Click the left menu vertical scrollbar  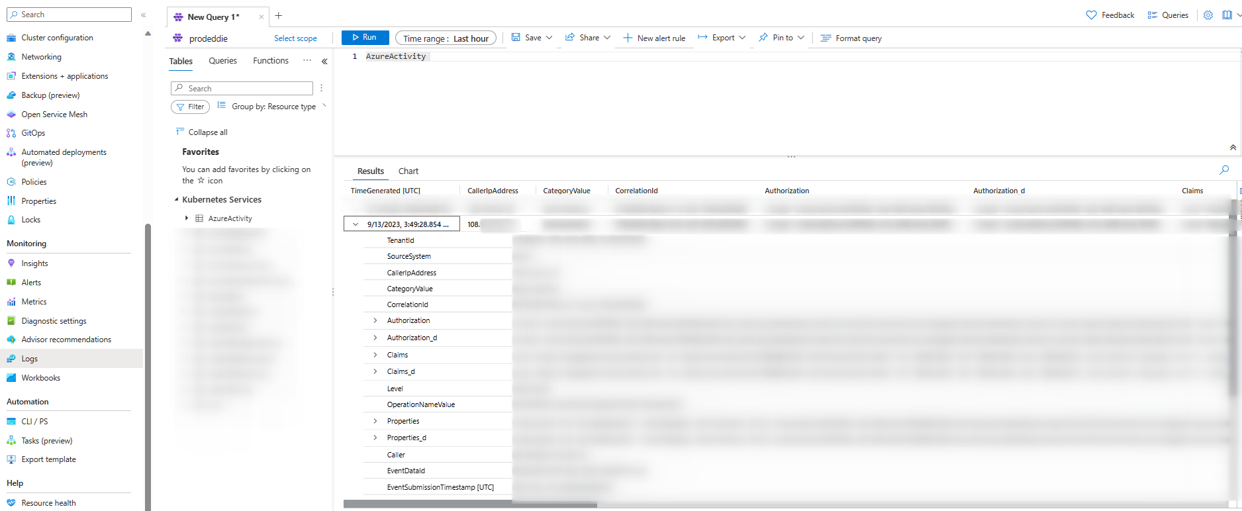pyautogui.click(x=148, y=367)
